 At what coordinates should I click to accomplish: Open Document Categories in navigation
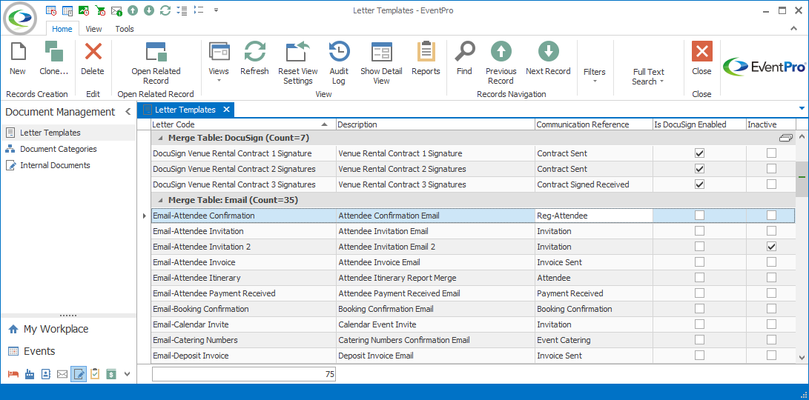(58, 149)
